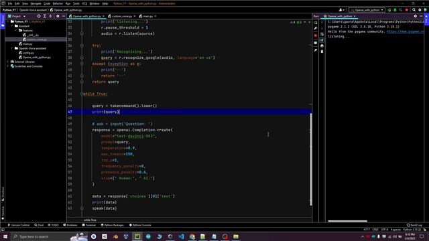This screenshot has width=429, height=241.
Task: Open the Refactor menu
Action: [x=58, y=3]
